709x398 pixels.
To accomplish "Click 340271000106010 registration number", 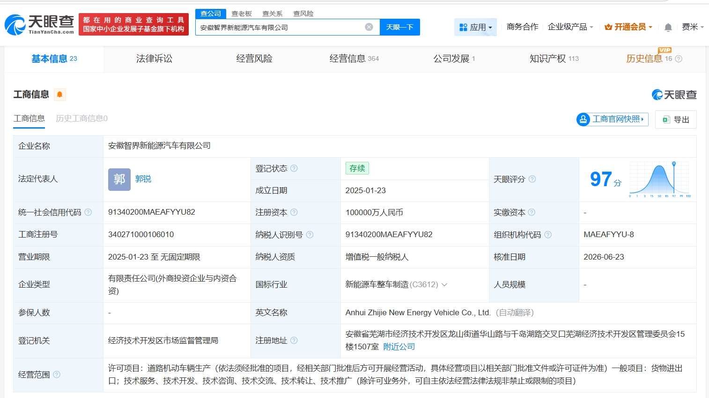I will coord(141,235).
